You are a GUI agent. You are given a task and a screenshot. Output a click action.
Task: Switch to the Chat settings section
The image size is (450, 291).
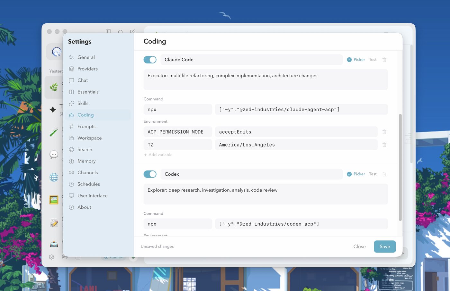coord(82,80)
